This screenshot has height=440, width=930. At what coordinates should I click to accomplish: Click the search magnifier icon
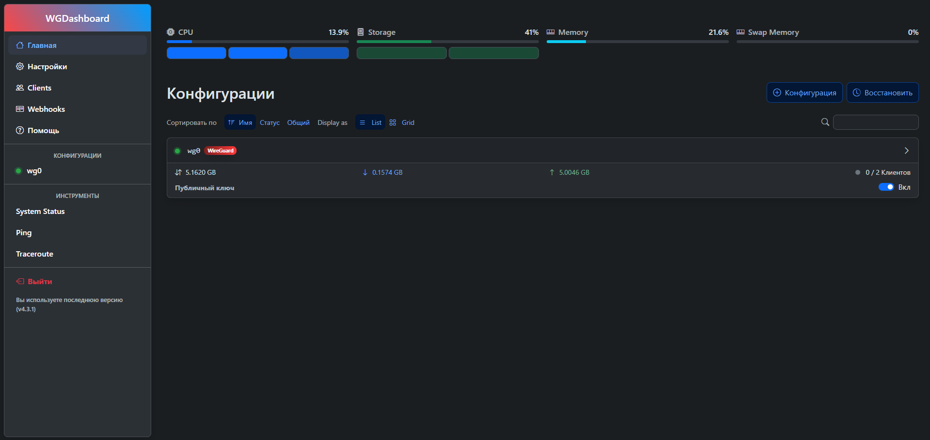point(825,122)
